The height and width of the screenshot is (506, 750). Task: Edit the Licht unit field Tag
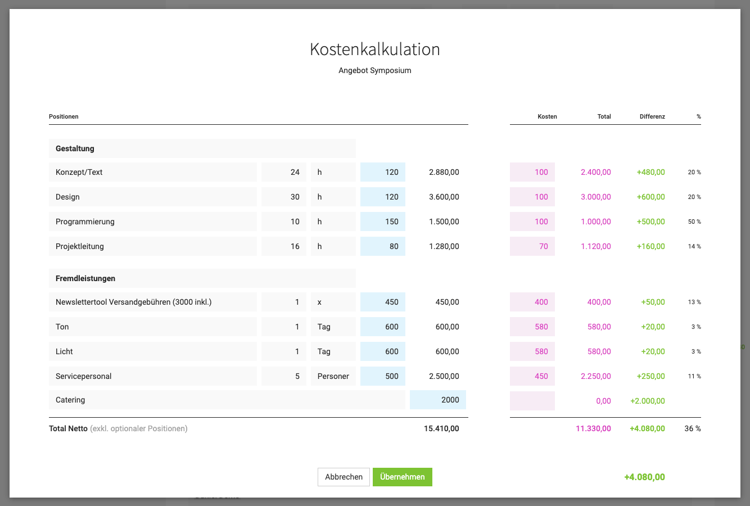tap(333, 351)
